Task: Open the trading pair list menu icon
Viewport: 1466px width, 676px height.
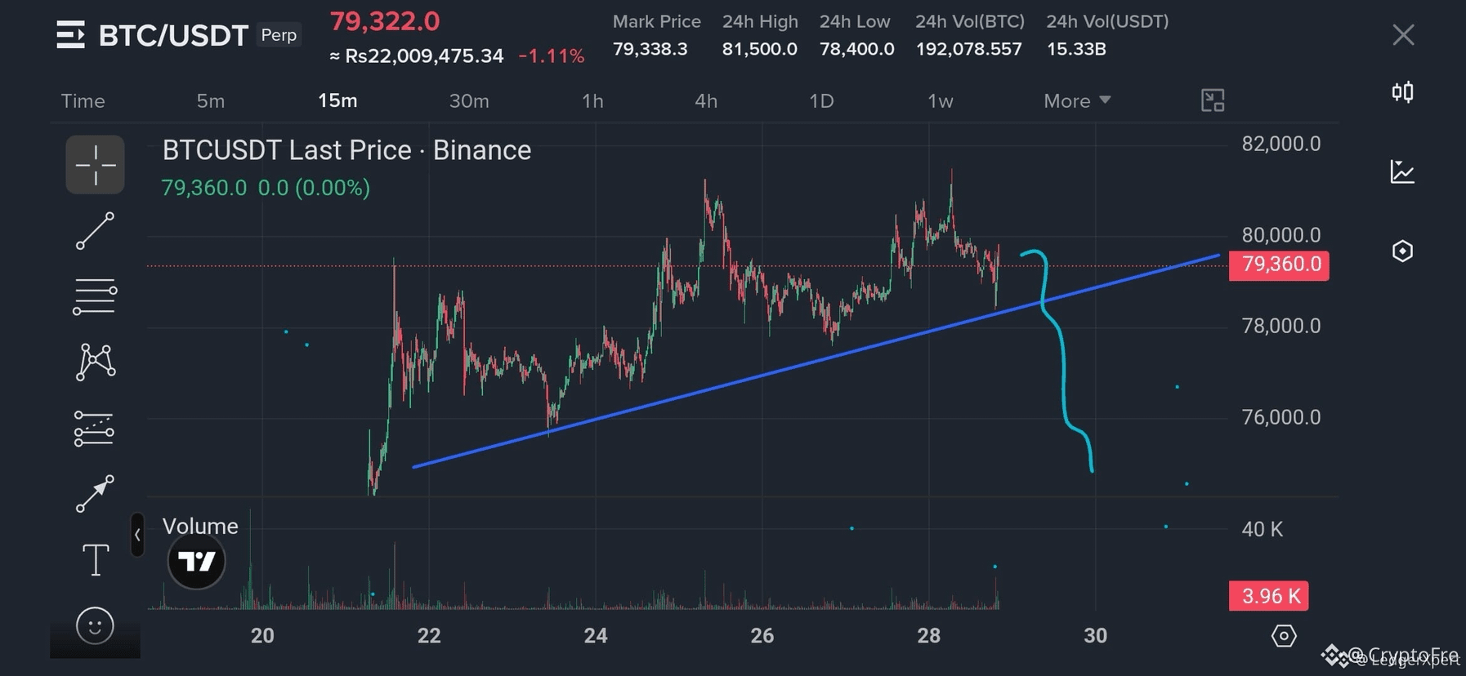Action: [x=71, y=35]
